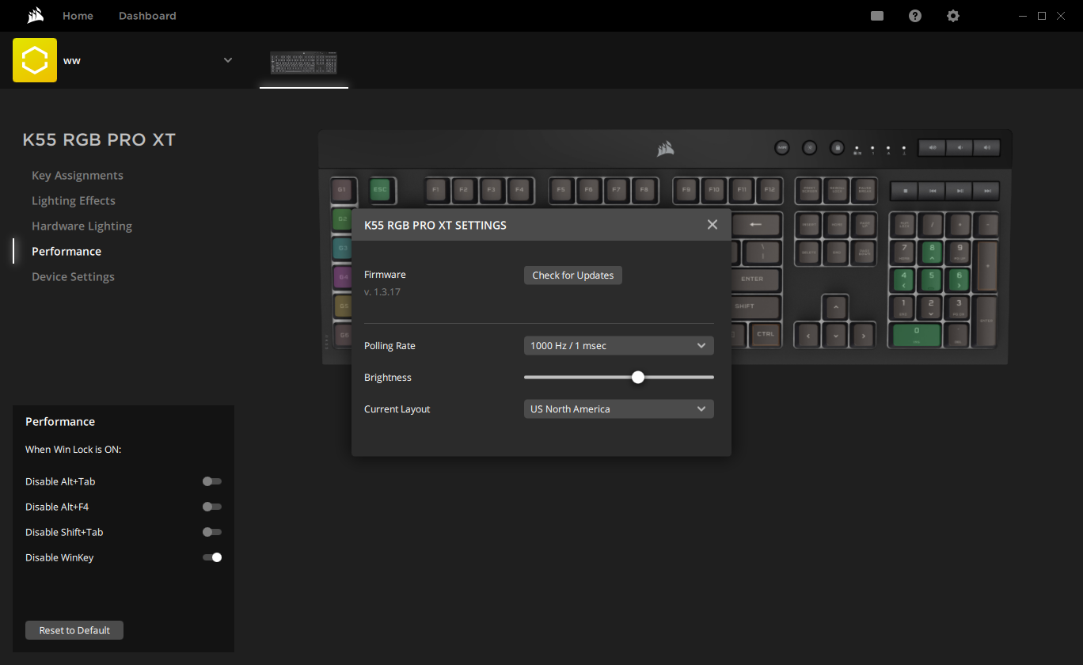Go to Dashboard tab

pos(147,16)
